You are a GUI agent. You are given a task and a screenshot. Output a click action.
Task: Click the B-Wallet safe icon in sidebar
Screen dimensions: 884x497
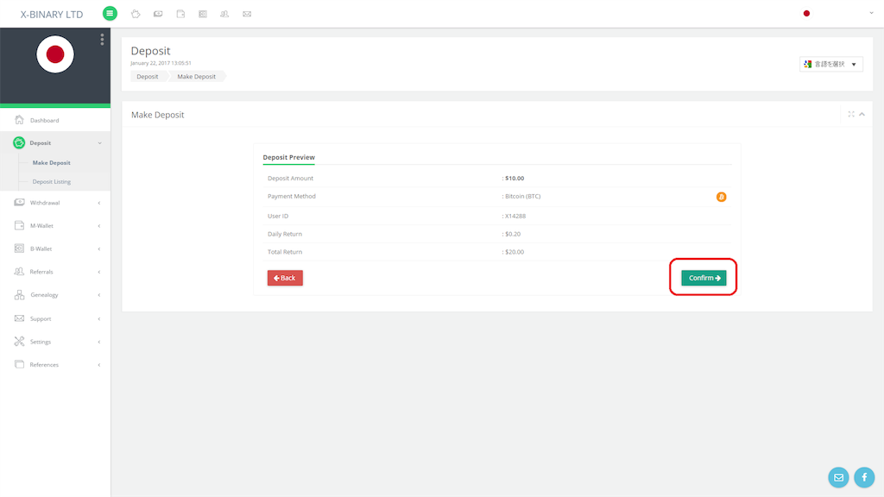click(19, 248)
